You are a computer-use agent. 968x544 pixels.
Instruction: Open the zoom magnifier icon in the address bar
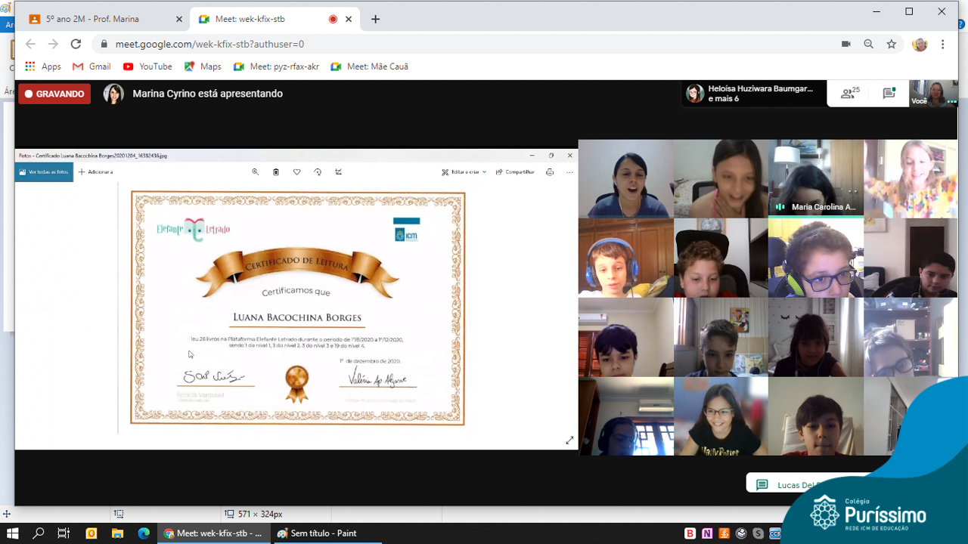tap(869, 45)
